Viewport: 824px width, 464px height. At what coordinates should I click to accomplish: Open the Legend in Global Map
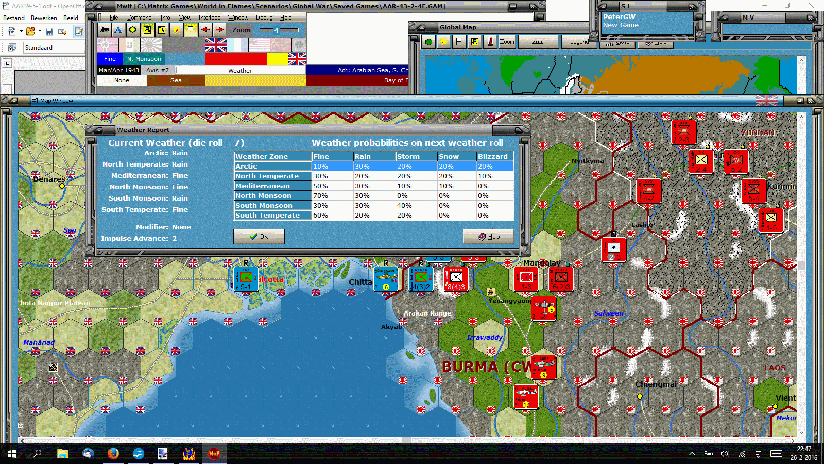[x=579, y=42]
